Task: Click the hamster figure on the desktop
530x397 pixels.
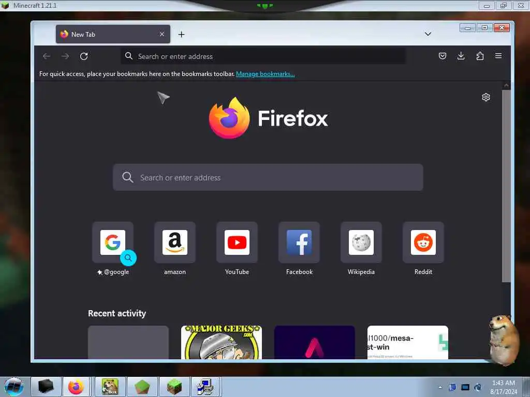Action: pyautogui.click(x=503, y=340)
